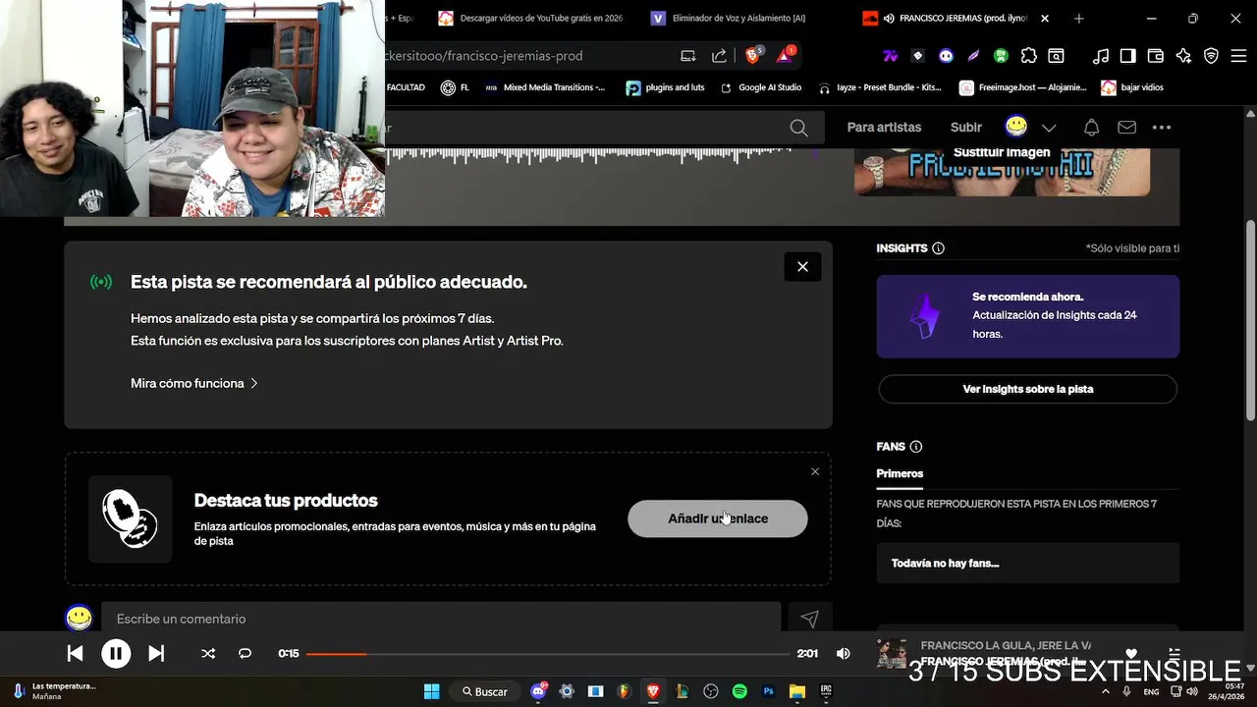1257x707 pixels.
Task: Open the browser hamburger menu
Action: pyautogui.click(x=1237, y=56)
